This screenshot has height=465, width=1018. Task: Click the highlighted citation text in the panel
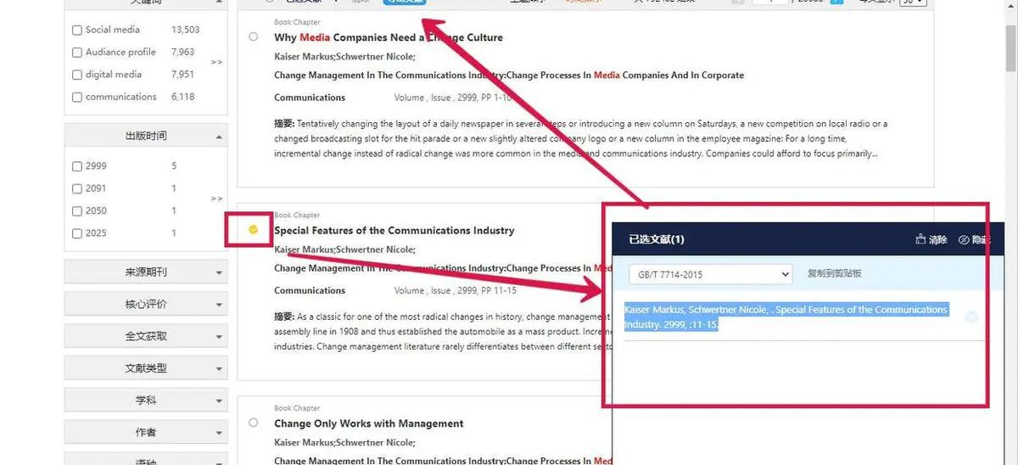coord(785,317)
